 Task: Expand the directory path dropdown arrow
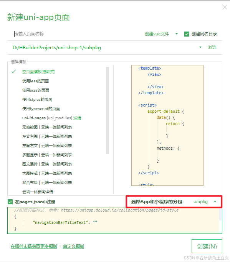click(200, 47)
